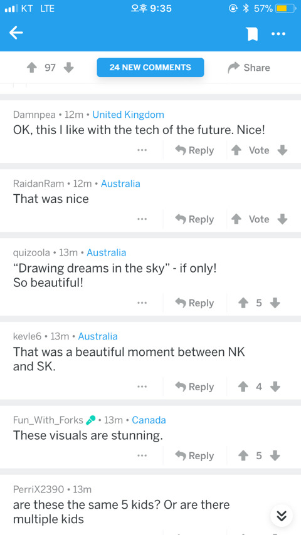Open more options on Damnpea's comment
Screen dimensions: 301x535
tap(142, 150)
